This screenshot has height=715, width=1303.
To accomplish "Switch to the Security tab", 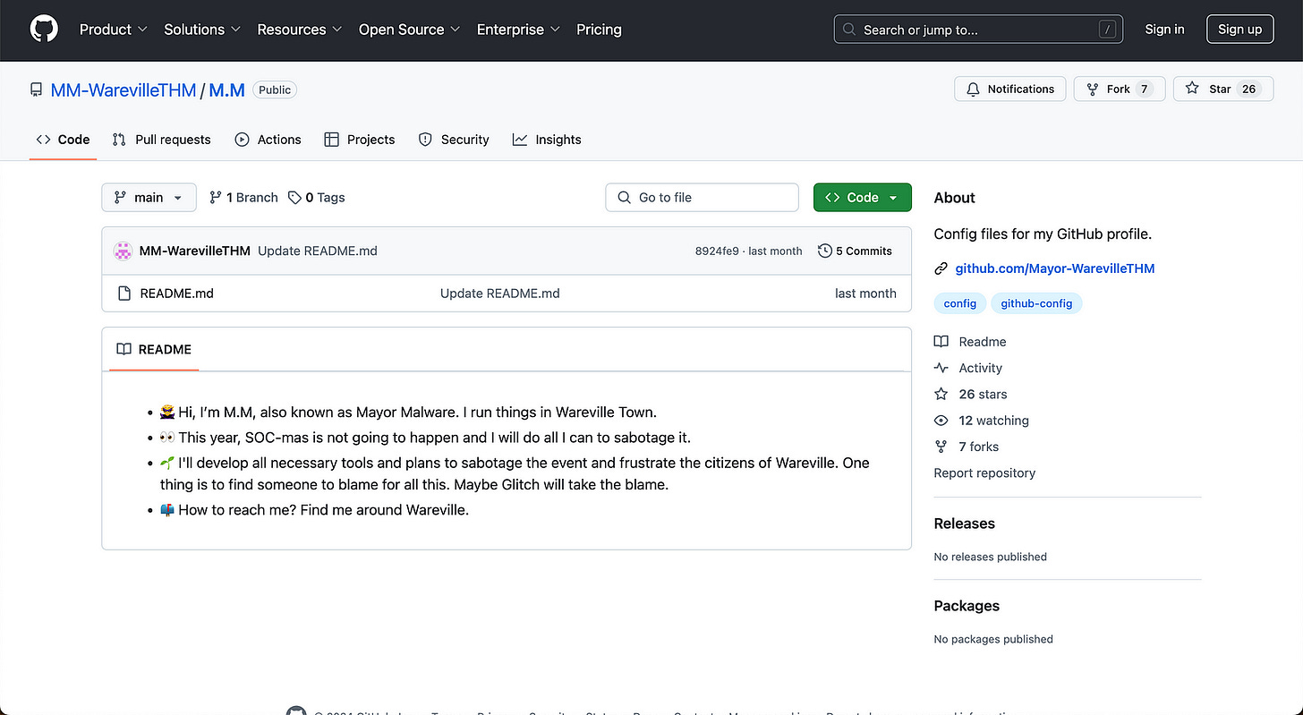I will point(454,140).
